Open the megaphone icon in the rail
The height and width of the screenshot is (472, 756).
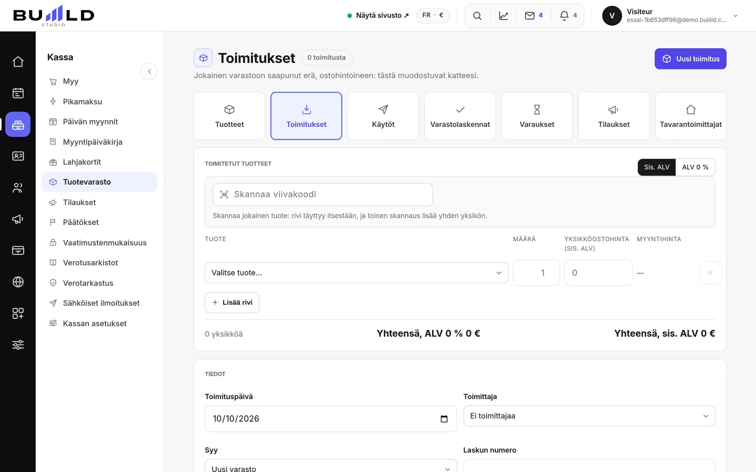tap(18, 219)
